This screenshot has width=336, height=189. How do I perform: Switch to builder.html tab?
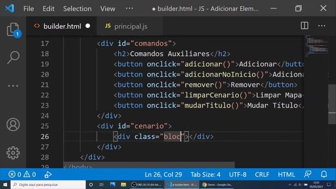(62, 26)
